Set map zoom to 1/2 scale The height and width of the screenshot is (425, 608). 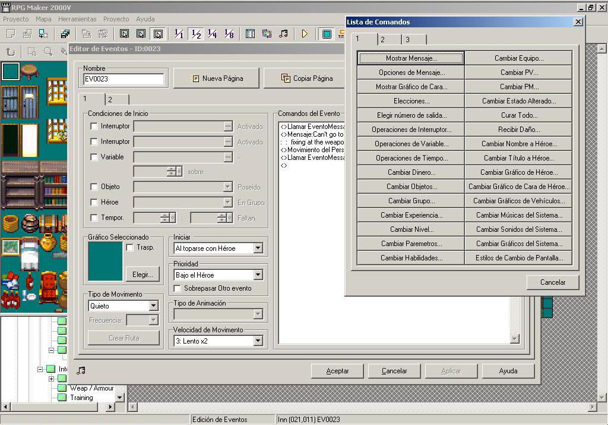point(196,34)
